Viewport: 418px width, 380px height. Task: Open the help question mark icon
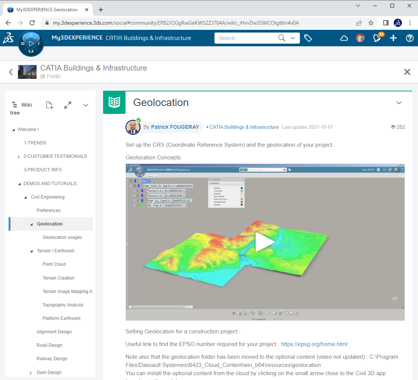tap(410, 38)
